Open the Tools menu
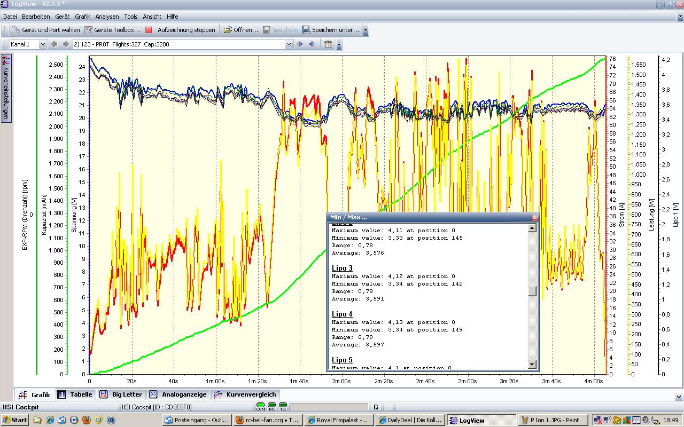Viewport: 684px width, 427px height. click(131, 17)
